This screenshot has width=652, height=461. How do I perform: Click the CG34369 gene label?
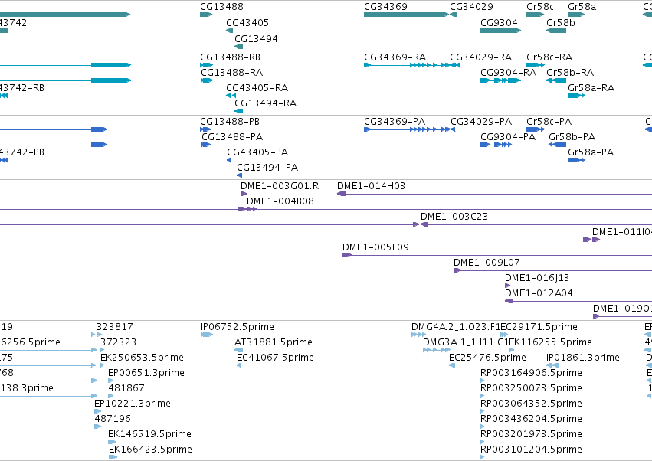click(385, 7)
